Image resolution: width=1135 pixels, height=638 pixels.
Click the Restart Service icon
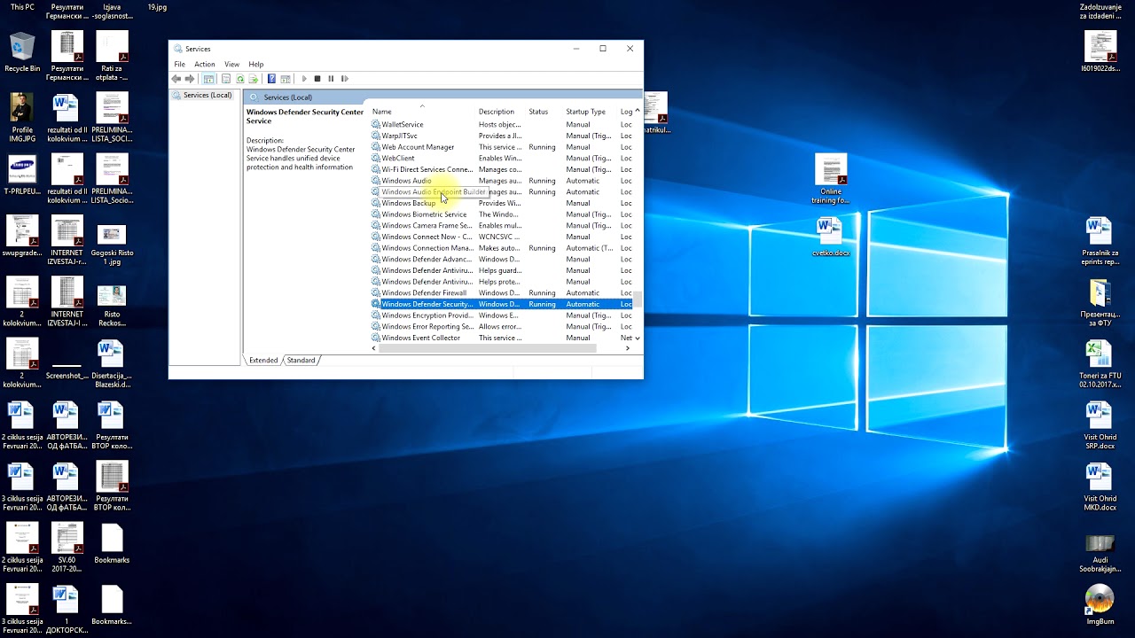[345, 79]
